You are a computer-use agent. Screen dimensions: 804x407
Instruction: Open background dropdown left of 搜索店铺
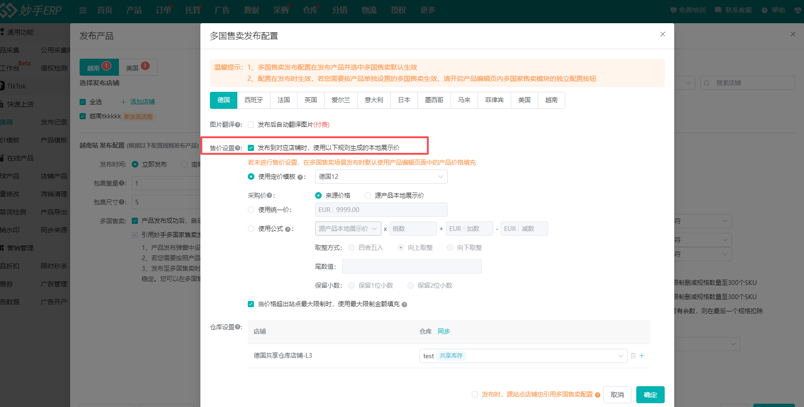pyautogui.click(x=685, y=83)
